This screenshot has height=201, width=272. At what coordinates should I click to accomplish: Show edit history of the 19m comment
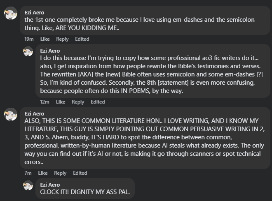pos(82,39)
